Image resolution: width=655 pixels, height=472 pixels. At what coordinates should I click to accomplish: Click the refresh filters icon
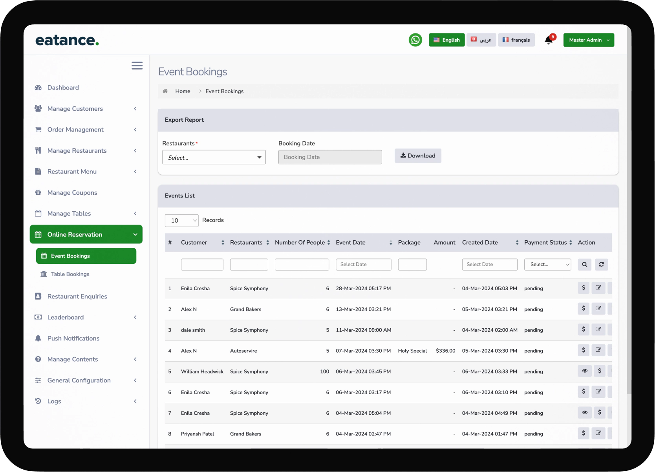pos(601,265)
